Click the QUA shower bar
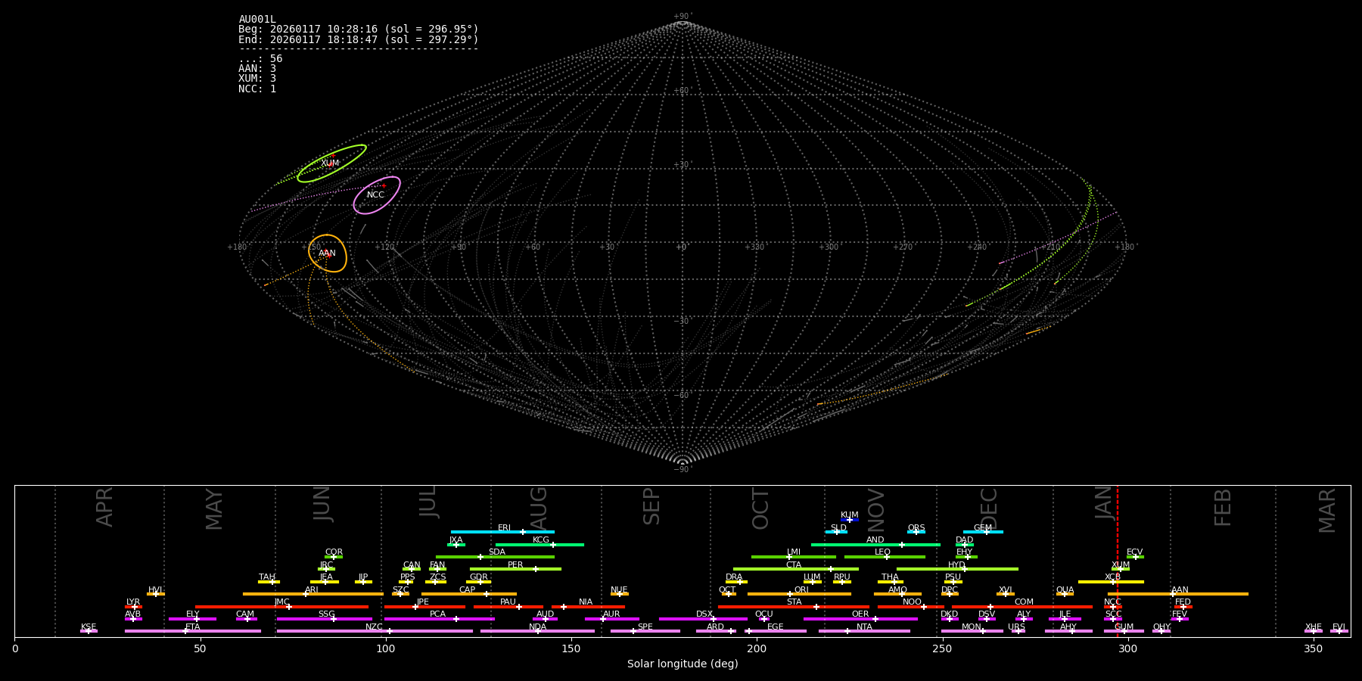 (1065, 594)
